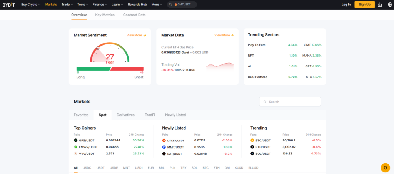Image resolution: width=394 pixels, height=174 pixels.
Task: Open the More dropdown in top navigation
Action: (x=156, y=5)
